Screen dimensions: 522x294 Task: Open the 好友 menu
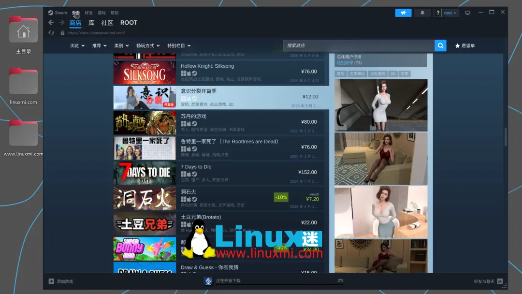tap(88, 13)
